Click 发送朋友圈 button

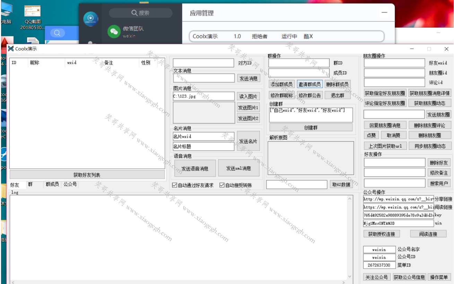tap(439, 114)
